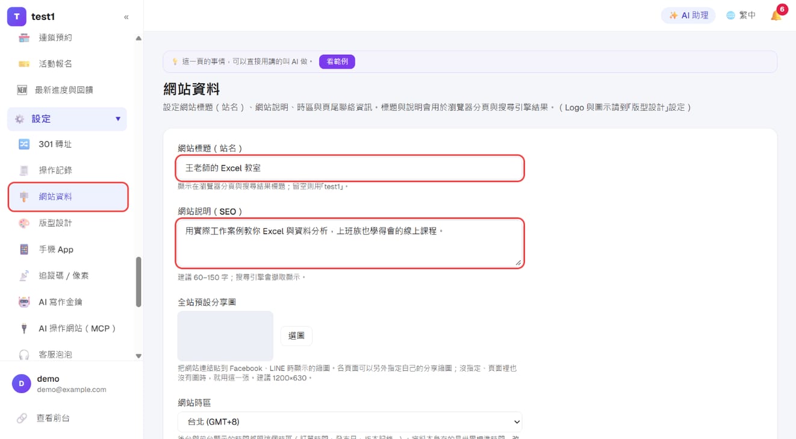Open the 網站時區 台北 (GMT+8) dropdown
This screenshot has width=796, height=439.
coord(350,422)
